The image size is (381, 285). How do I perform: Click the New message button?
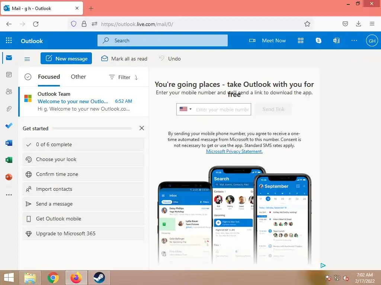(66, 58)
